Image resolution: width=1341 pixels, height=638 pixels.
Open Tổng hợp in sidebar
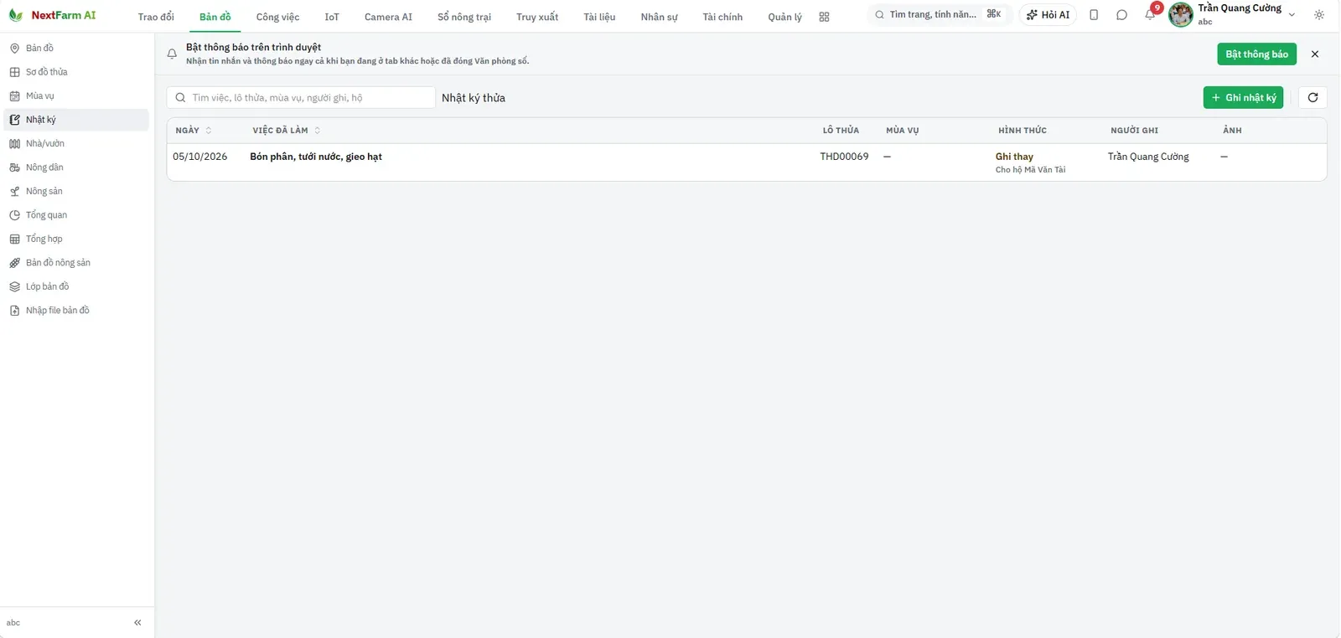click(x=76, y=239)
